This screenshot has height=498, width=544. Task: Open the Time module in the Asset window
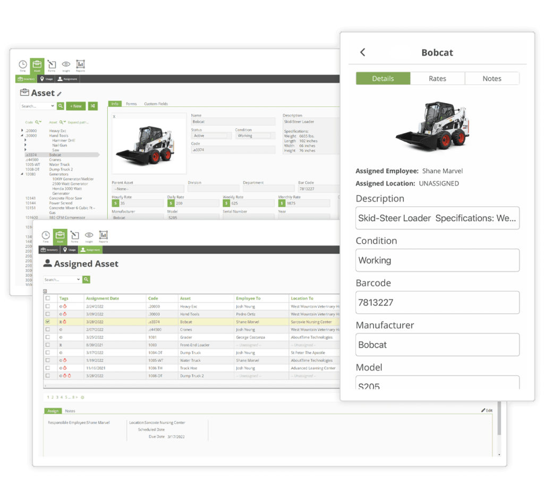(22, 65)
